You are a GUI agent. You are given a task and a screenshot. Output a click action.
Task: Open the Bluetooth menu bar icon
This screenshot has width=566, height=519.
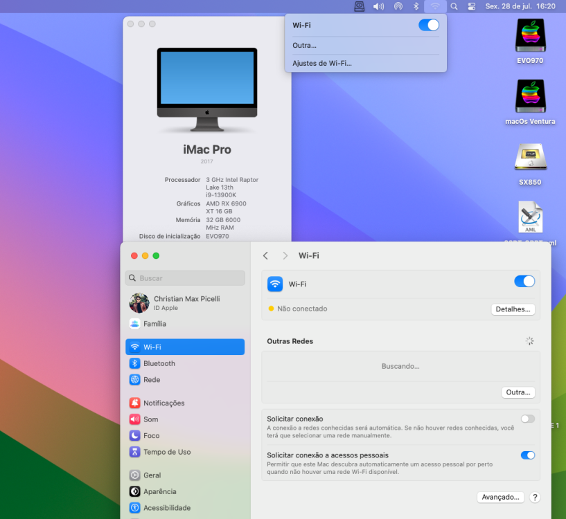416,6
